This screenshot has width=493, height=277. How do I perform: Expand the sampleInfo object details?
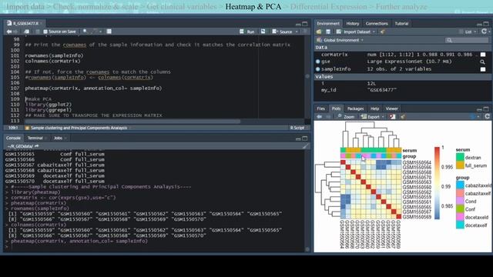[317, 69]
